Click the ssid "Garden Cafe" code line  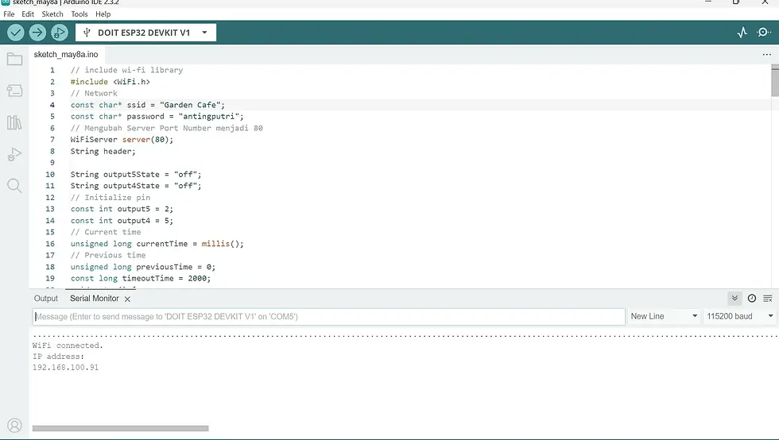148,105
